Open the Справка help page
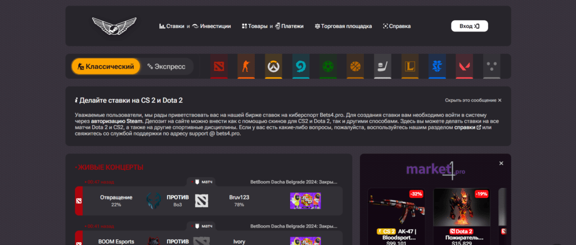 click(397, 26)
